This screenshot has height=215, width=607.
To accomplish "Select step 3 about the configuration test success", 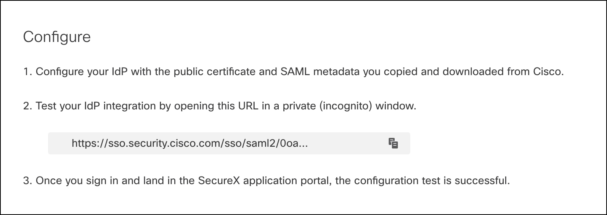I will (x=266, y=180).
